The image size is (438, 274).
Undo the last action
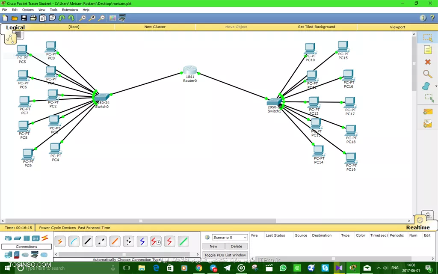(x=62, y=18)
